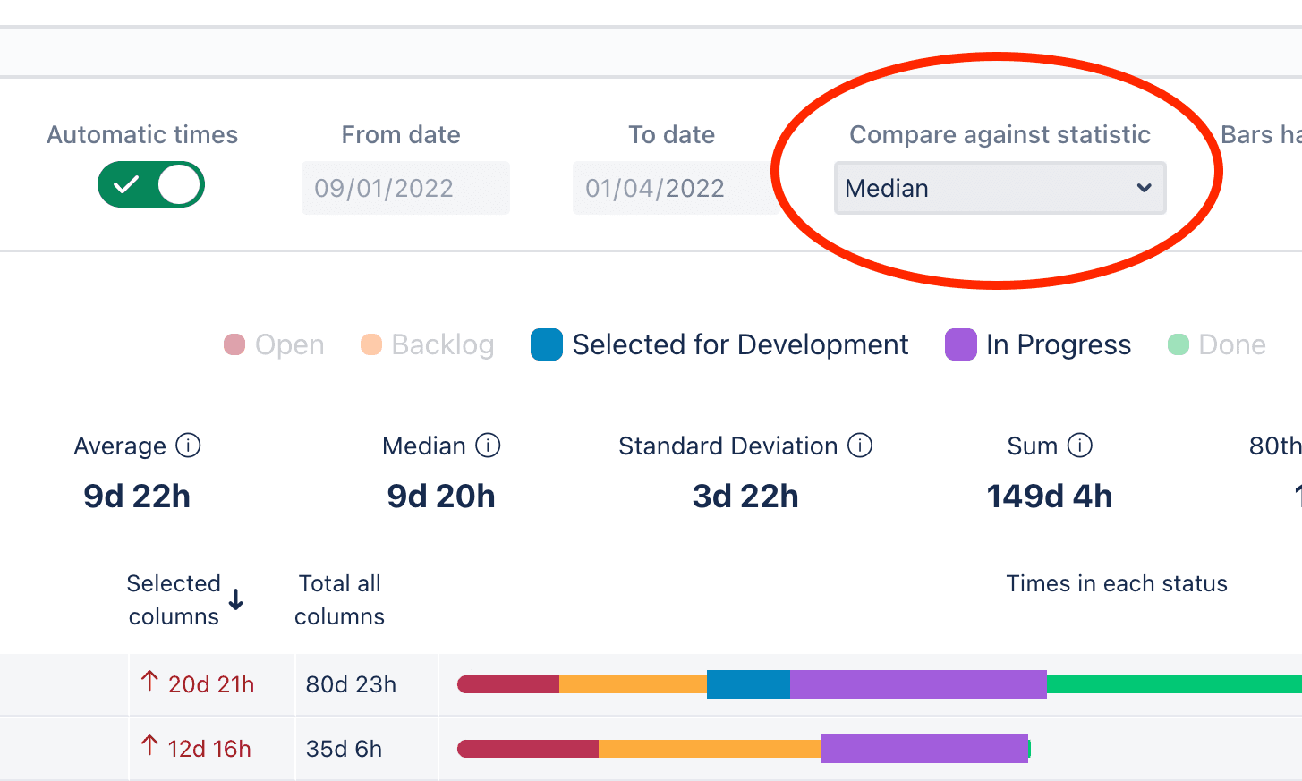Click the Median value 9d 20h
Screen dimensions: 1302x781
[x=441, y=497]
